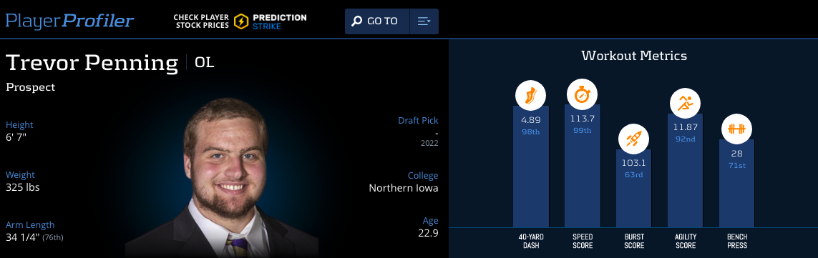
Task: Click Trevor Penning's headshot photo
Action: 223,177
